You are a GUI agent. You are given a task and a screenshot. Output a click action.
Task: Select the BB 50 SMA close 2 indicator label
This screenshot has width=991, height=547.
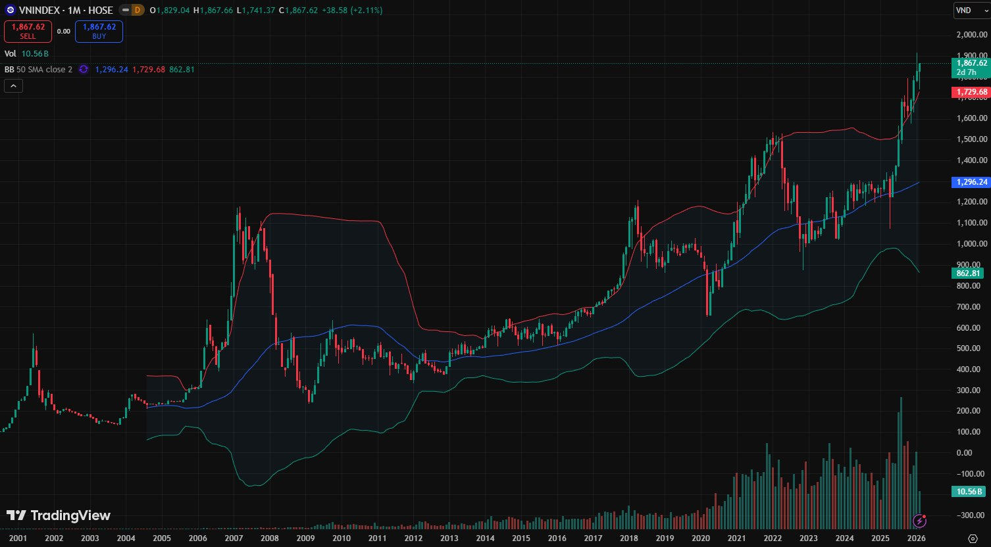(x=38, y=69)
